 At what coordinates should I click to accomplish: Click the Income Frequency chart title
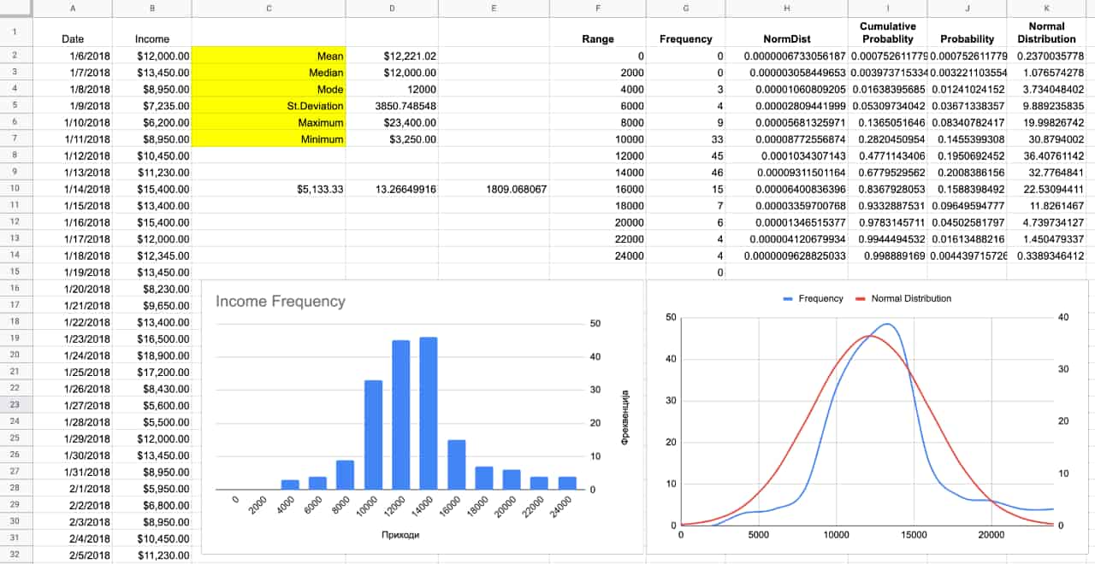281,301
